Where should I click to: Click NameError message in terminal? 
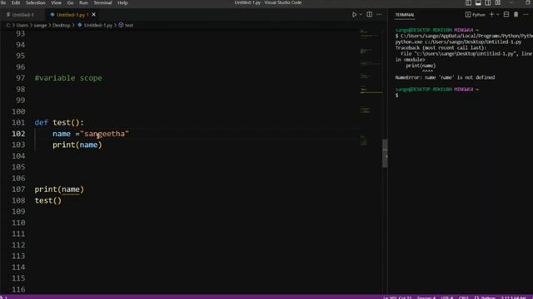445,77
